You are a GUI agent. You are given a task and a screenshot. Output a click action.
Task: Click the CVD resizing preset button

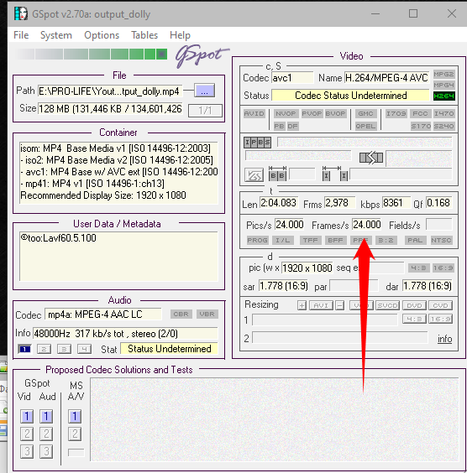(x=440, y=305)
